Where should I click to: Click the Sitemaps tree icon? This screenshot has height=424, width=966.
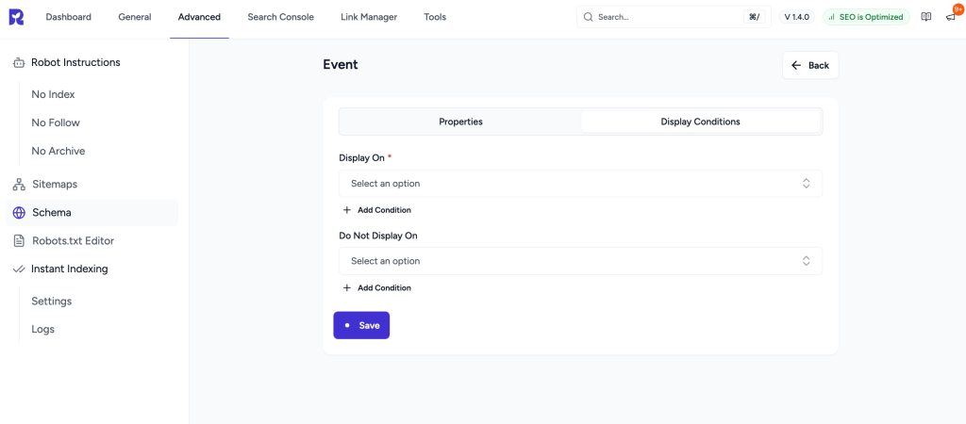(x=19, y=185)
